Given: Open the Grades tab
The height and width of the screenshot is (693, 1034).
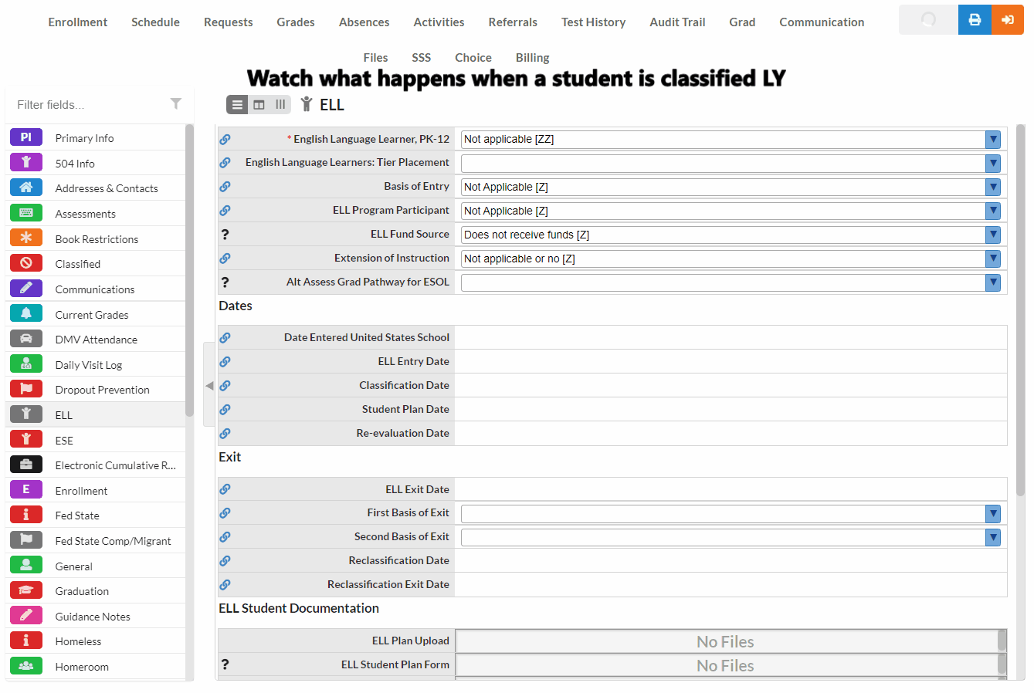Looking at the screenshot, I should pos(296,22).
